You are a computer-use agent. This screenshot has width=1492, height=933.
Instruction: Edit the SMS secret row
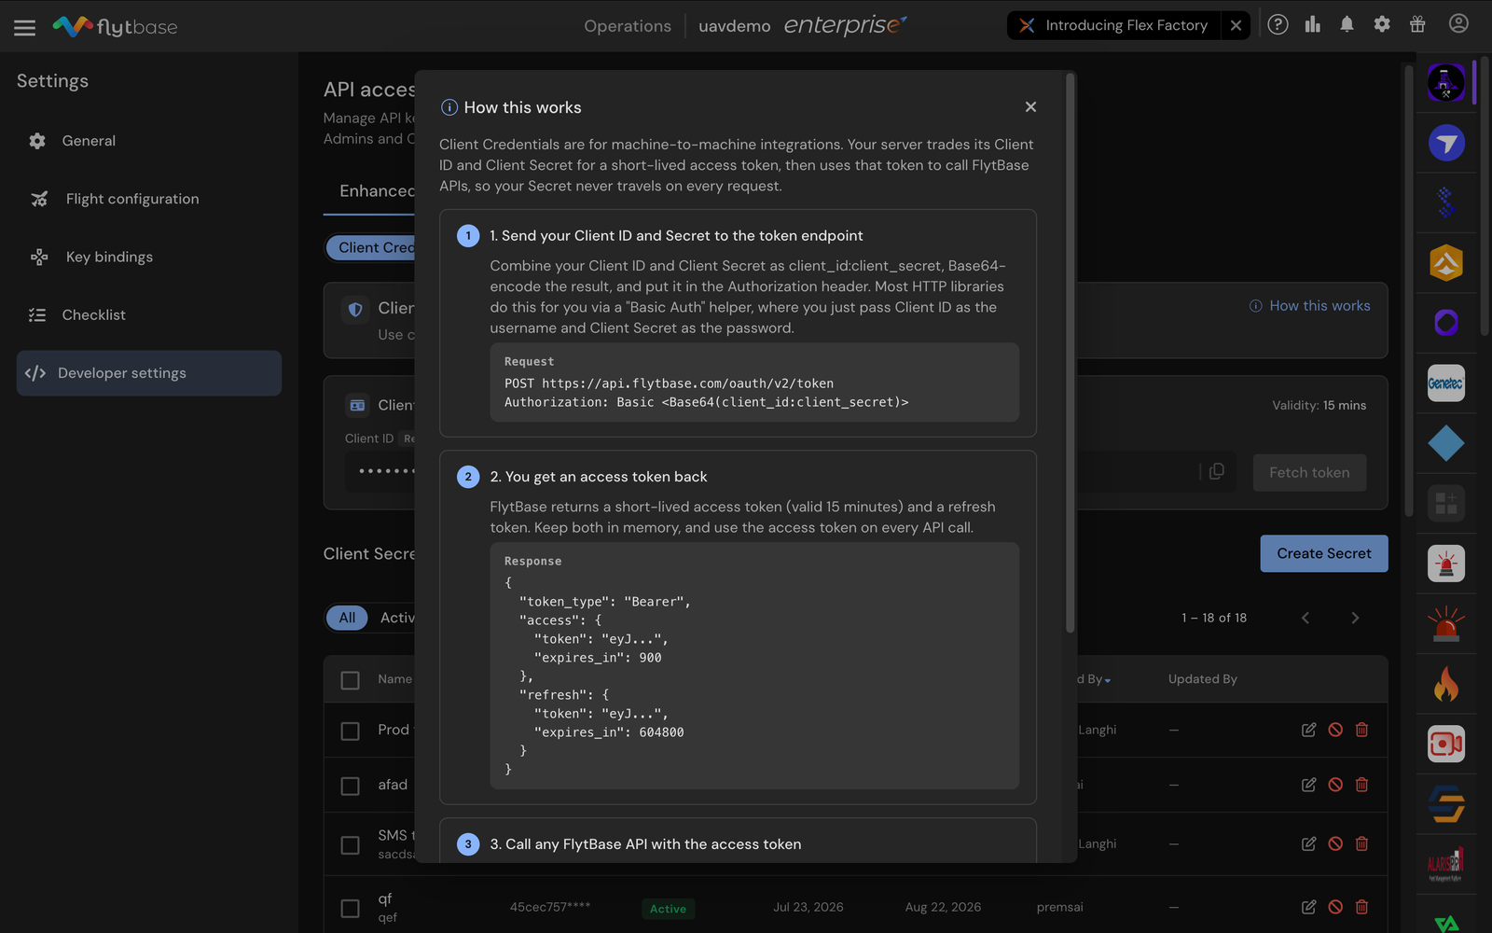(x=1309, y=843)
